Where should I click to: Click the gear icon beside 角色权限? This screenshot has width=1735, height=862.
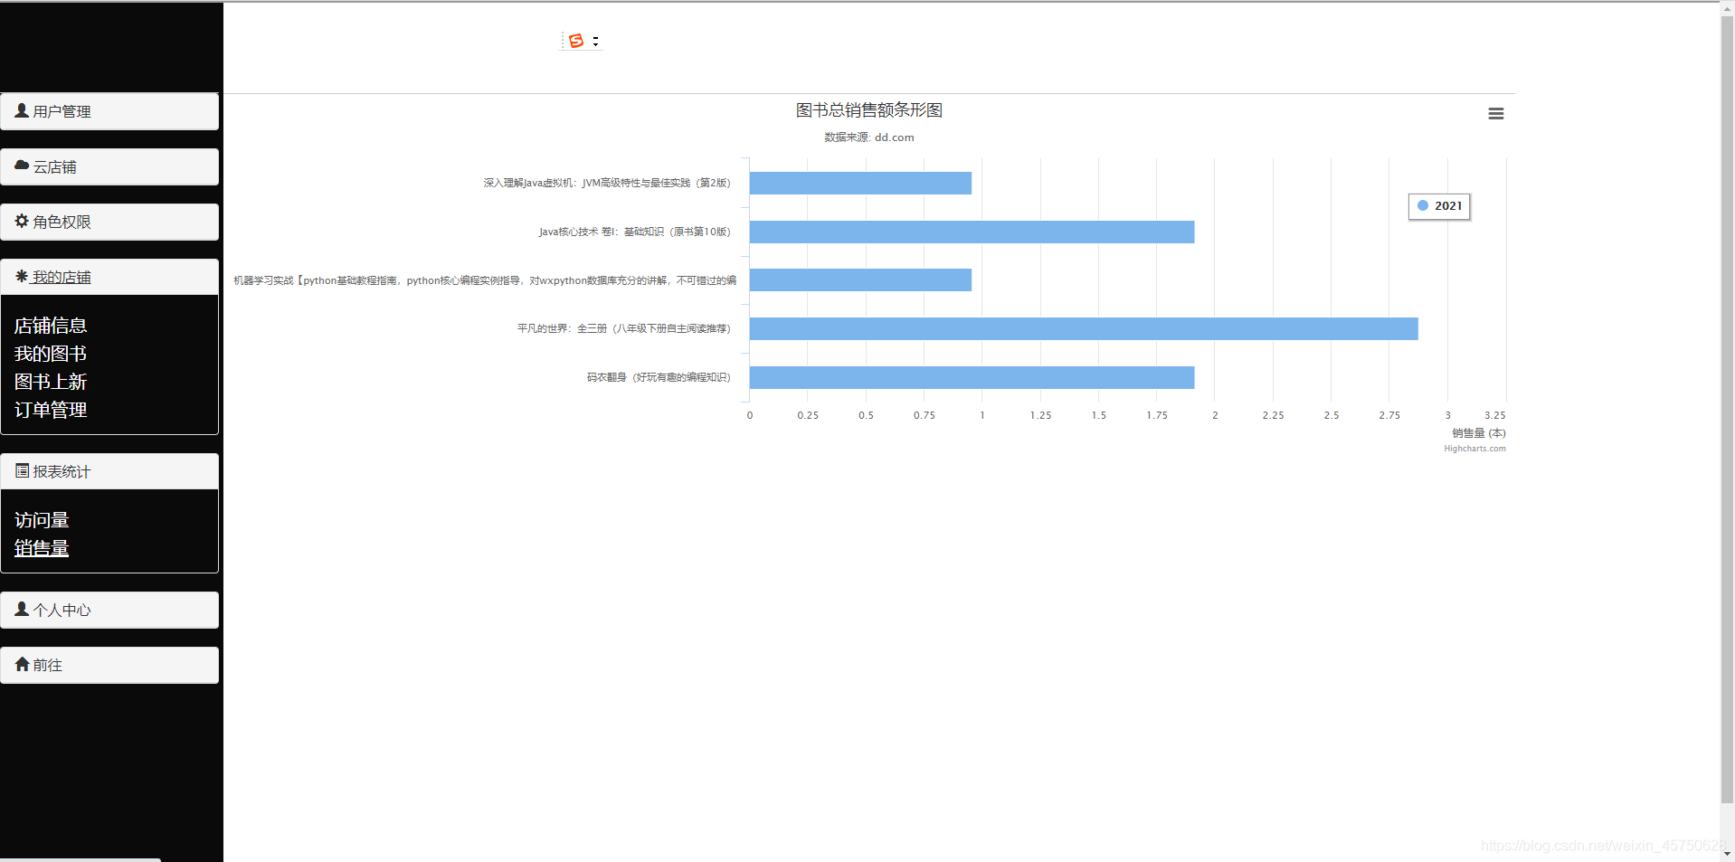[22, 222]
